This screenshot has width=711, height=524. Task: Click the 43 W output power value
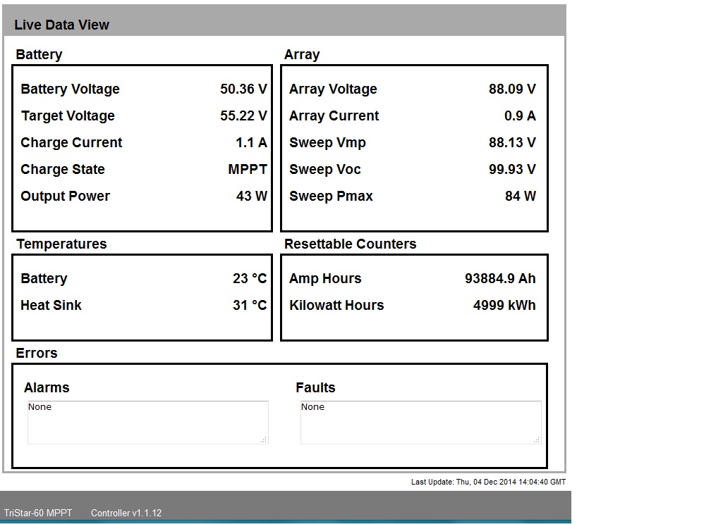252,196
